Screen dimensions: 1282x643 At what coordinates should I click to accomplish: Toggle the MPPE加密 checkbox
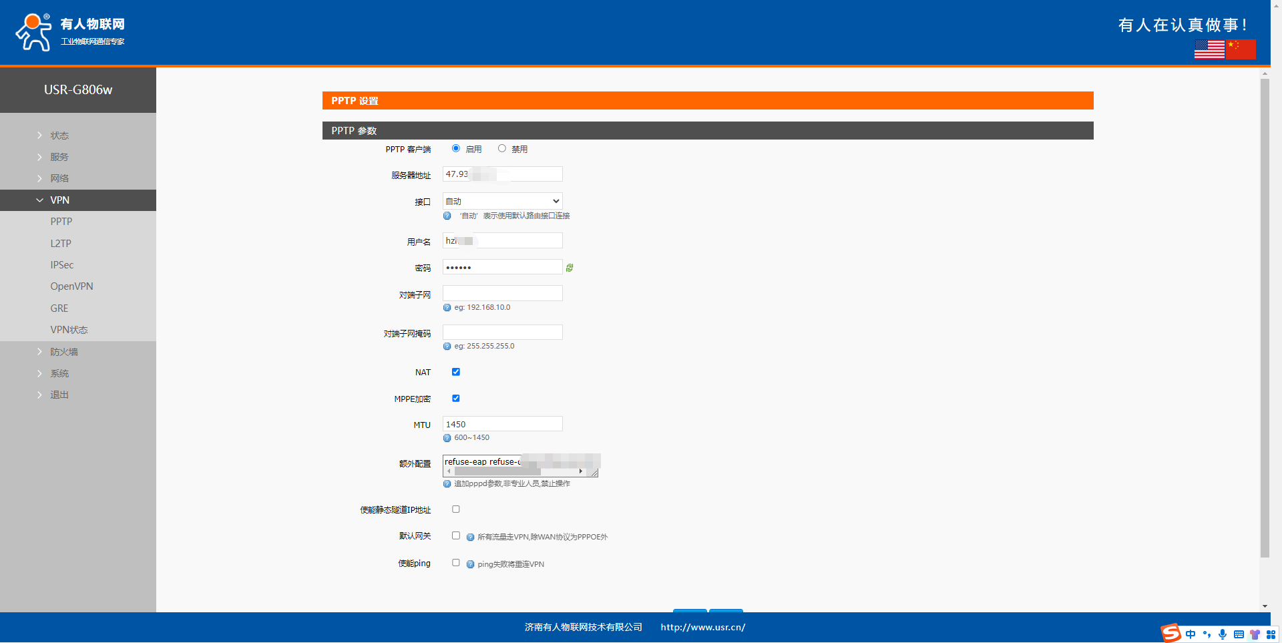(x=456, y=399)
